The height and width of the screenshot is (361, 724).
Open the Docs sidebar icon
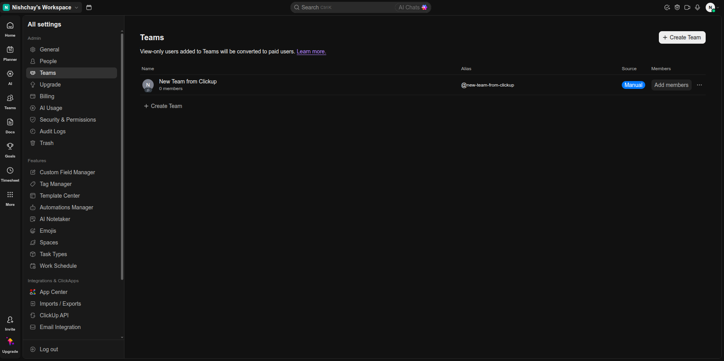[x=10, y=122]
